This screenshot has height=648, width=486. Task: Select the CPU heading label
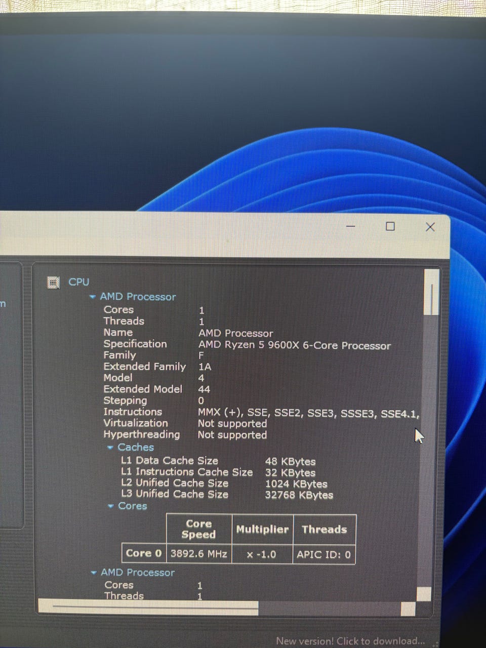(x=79, y=282)
